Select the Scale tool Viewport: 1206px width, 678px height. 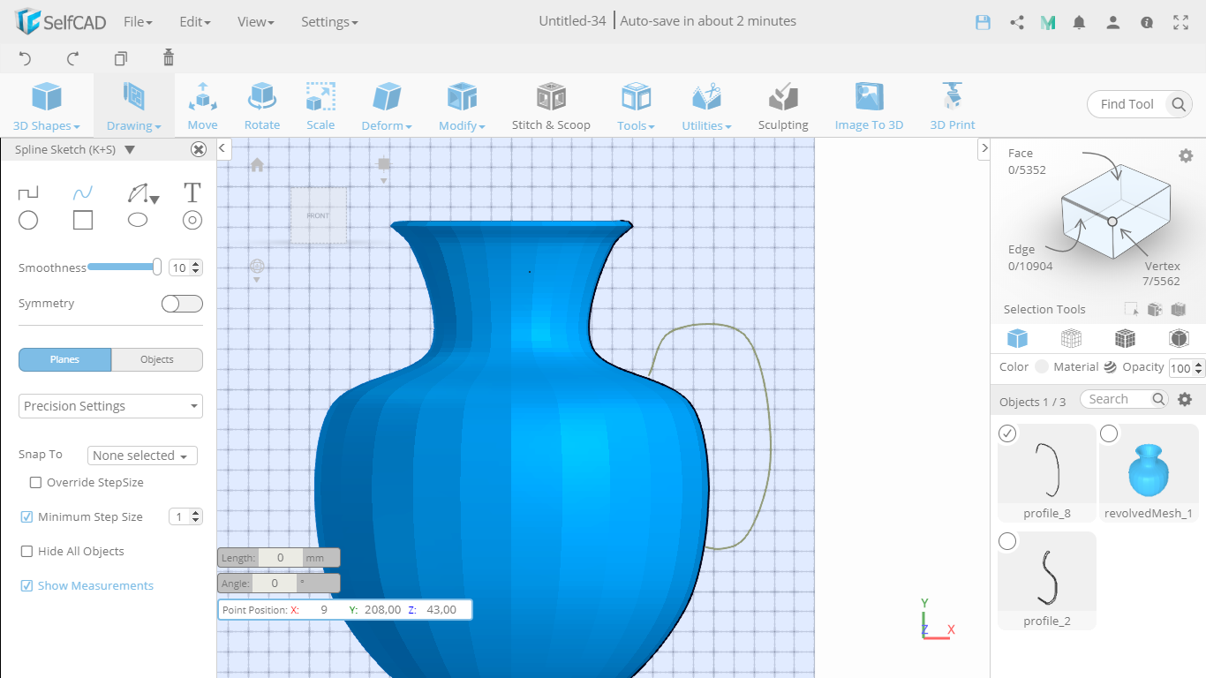(x=320, y=106)
